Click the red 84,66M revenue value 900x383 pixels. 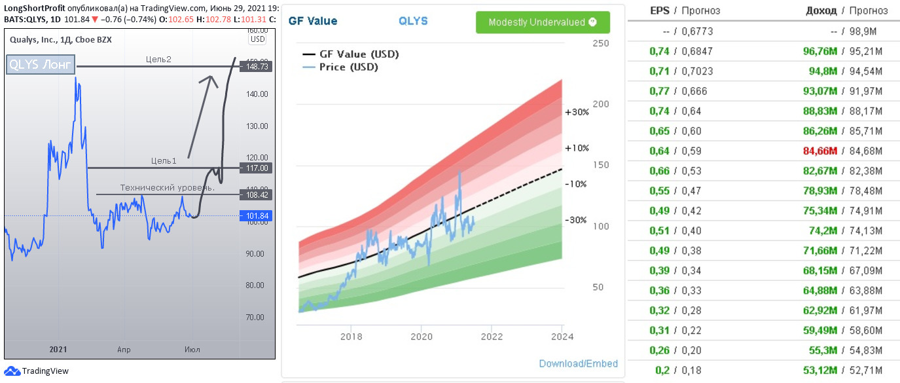(820, 151)
